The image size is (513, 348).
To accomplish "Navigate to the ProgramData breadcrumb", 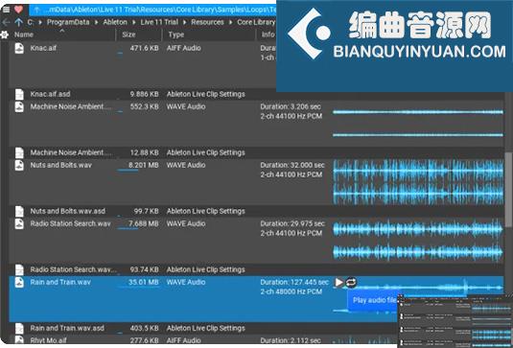I will (68, 22).
